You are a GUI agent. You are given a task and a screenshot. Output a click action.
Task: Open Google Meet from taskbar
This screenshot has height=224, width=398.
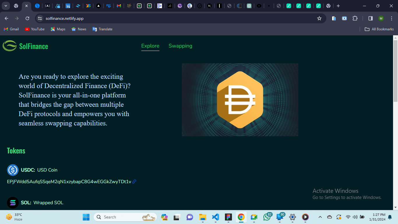(x=254, y=217)
